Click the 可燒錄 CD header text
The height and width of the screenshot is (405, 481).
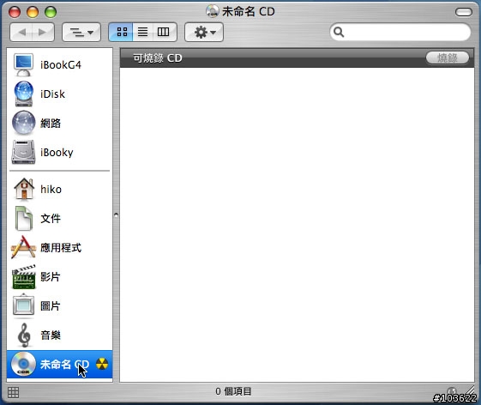click(x=158, y=58)
